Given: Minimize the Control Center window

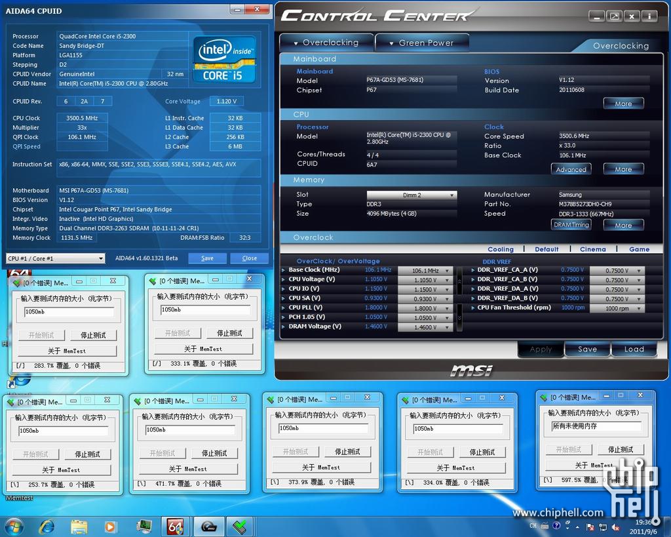Looking at the screenshot, I should click(596, 16).
